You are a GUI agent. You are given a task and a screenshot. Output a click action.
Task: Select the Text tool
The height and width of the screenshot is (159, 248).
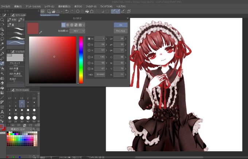point(2,112)
